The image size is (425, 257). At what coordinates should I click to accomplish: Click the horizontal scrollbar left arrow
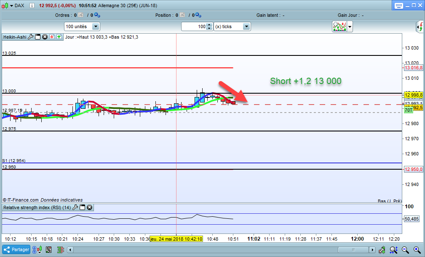coord(70,250)
